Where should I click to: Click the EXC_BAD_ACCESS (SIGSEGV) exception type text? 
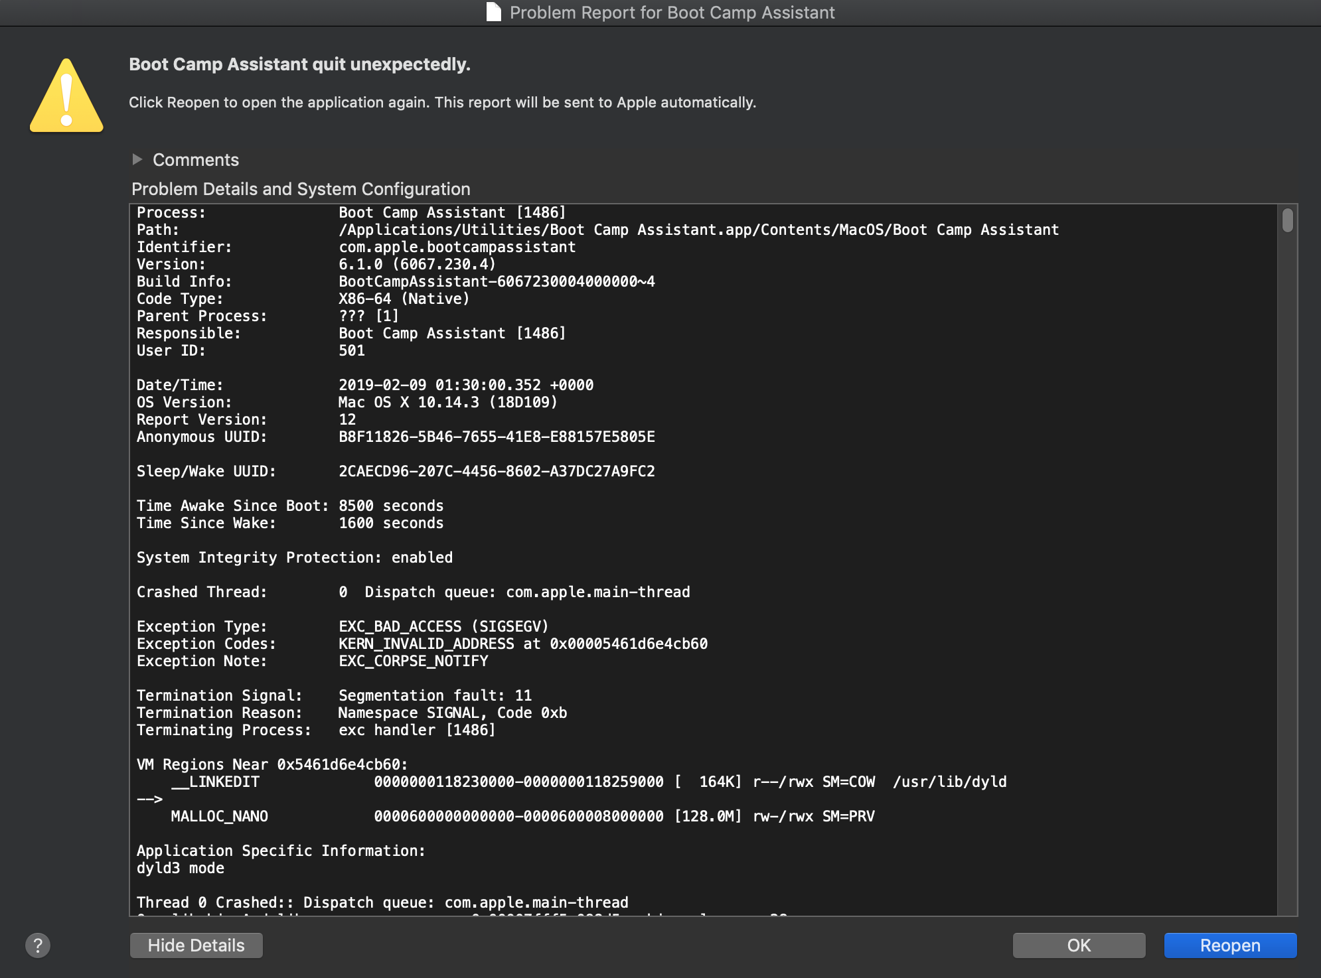(443, 626)
